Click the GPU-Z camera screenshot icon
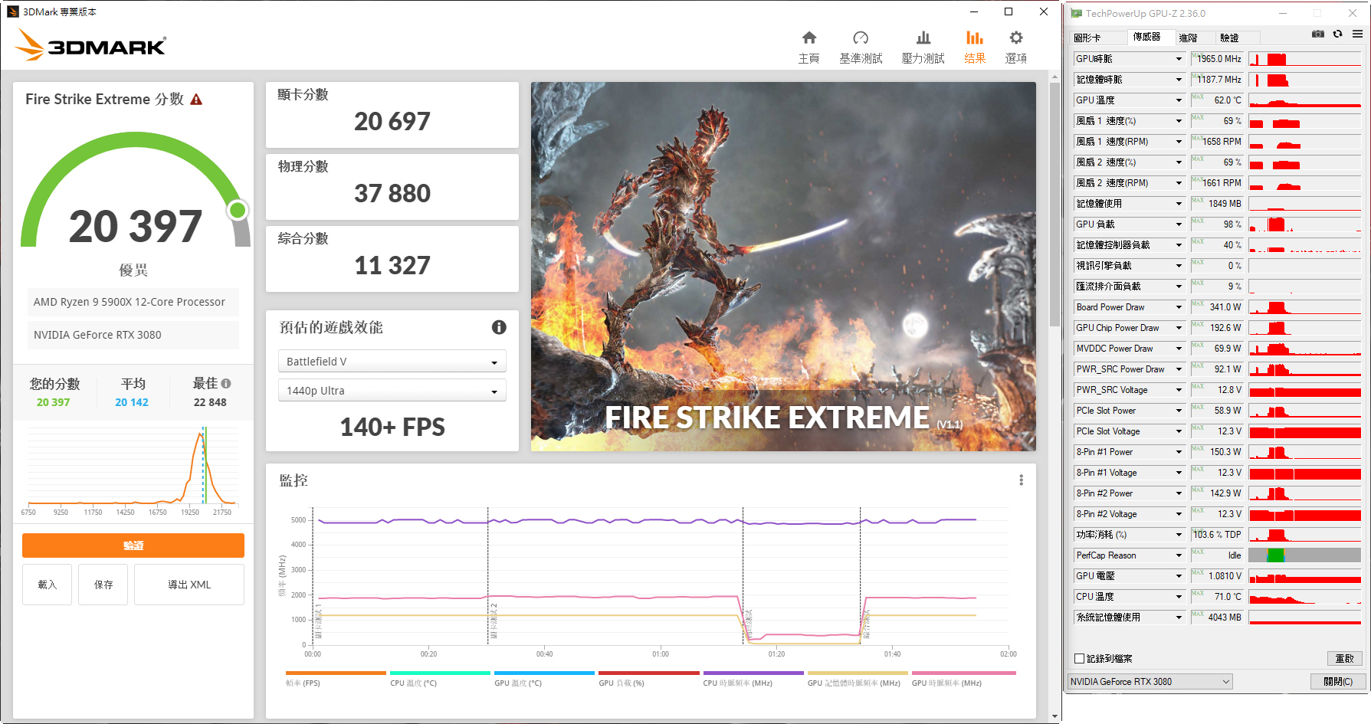Image resolution: width=1371 pixels, height=724 pixels. point(1318,34)
